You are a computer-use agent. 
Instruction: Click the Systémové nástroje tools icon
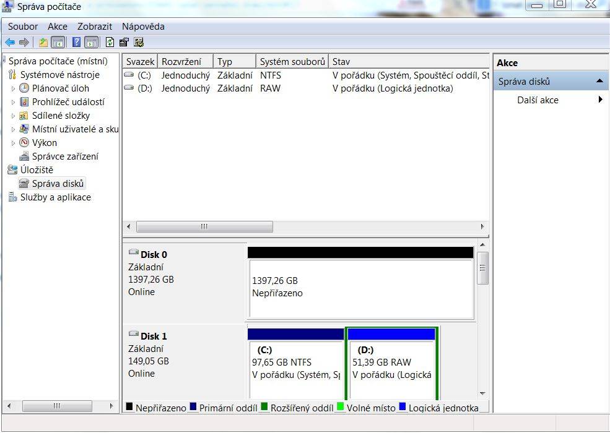pos(12,74)
